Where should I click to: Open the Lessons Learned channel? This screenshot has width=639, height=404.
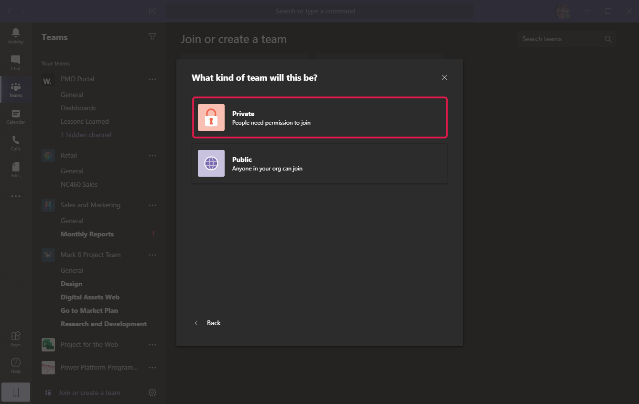(x=85, y=121)
